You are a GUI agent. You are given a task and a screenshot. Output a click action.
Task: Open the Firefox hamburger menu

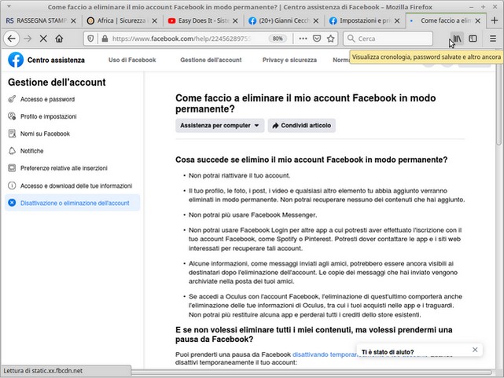pos(493,39)
